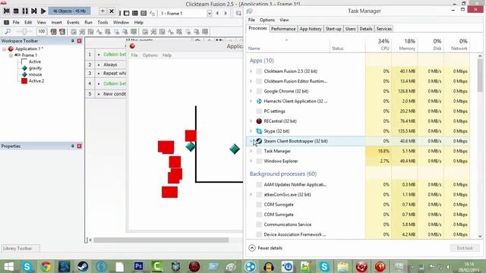Close the Workspace Toolbar panel
486x273 pixels.
coord(79,41)
